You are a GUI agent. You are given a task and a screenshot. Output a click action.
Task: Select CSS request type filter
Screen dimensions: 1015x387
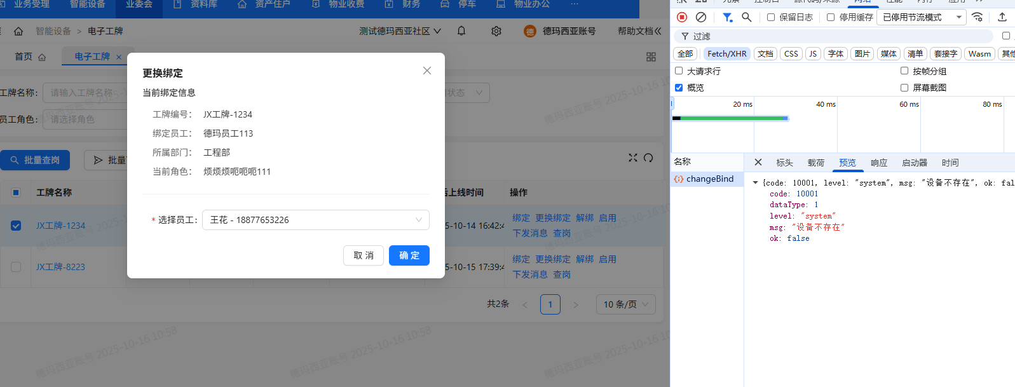[791, 54]
